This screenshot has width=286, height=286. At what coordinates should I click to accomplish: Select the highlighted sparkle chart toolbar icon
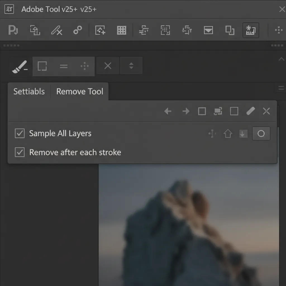point(251,30)
